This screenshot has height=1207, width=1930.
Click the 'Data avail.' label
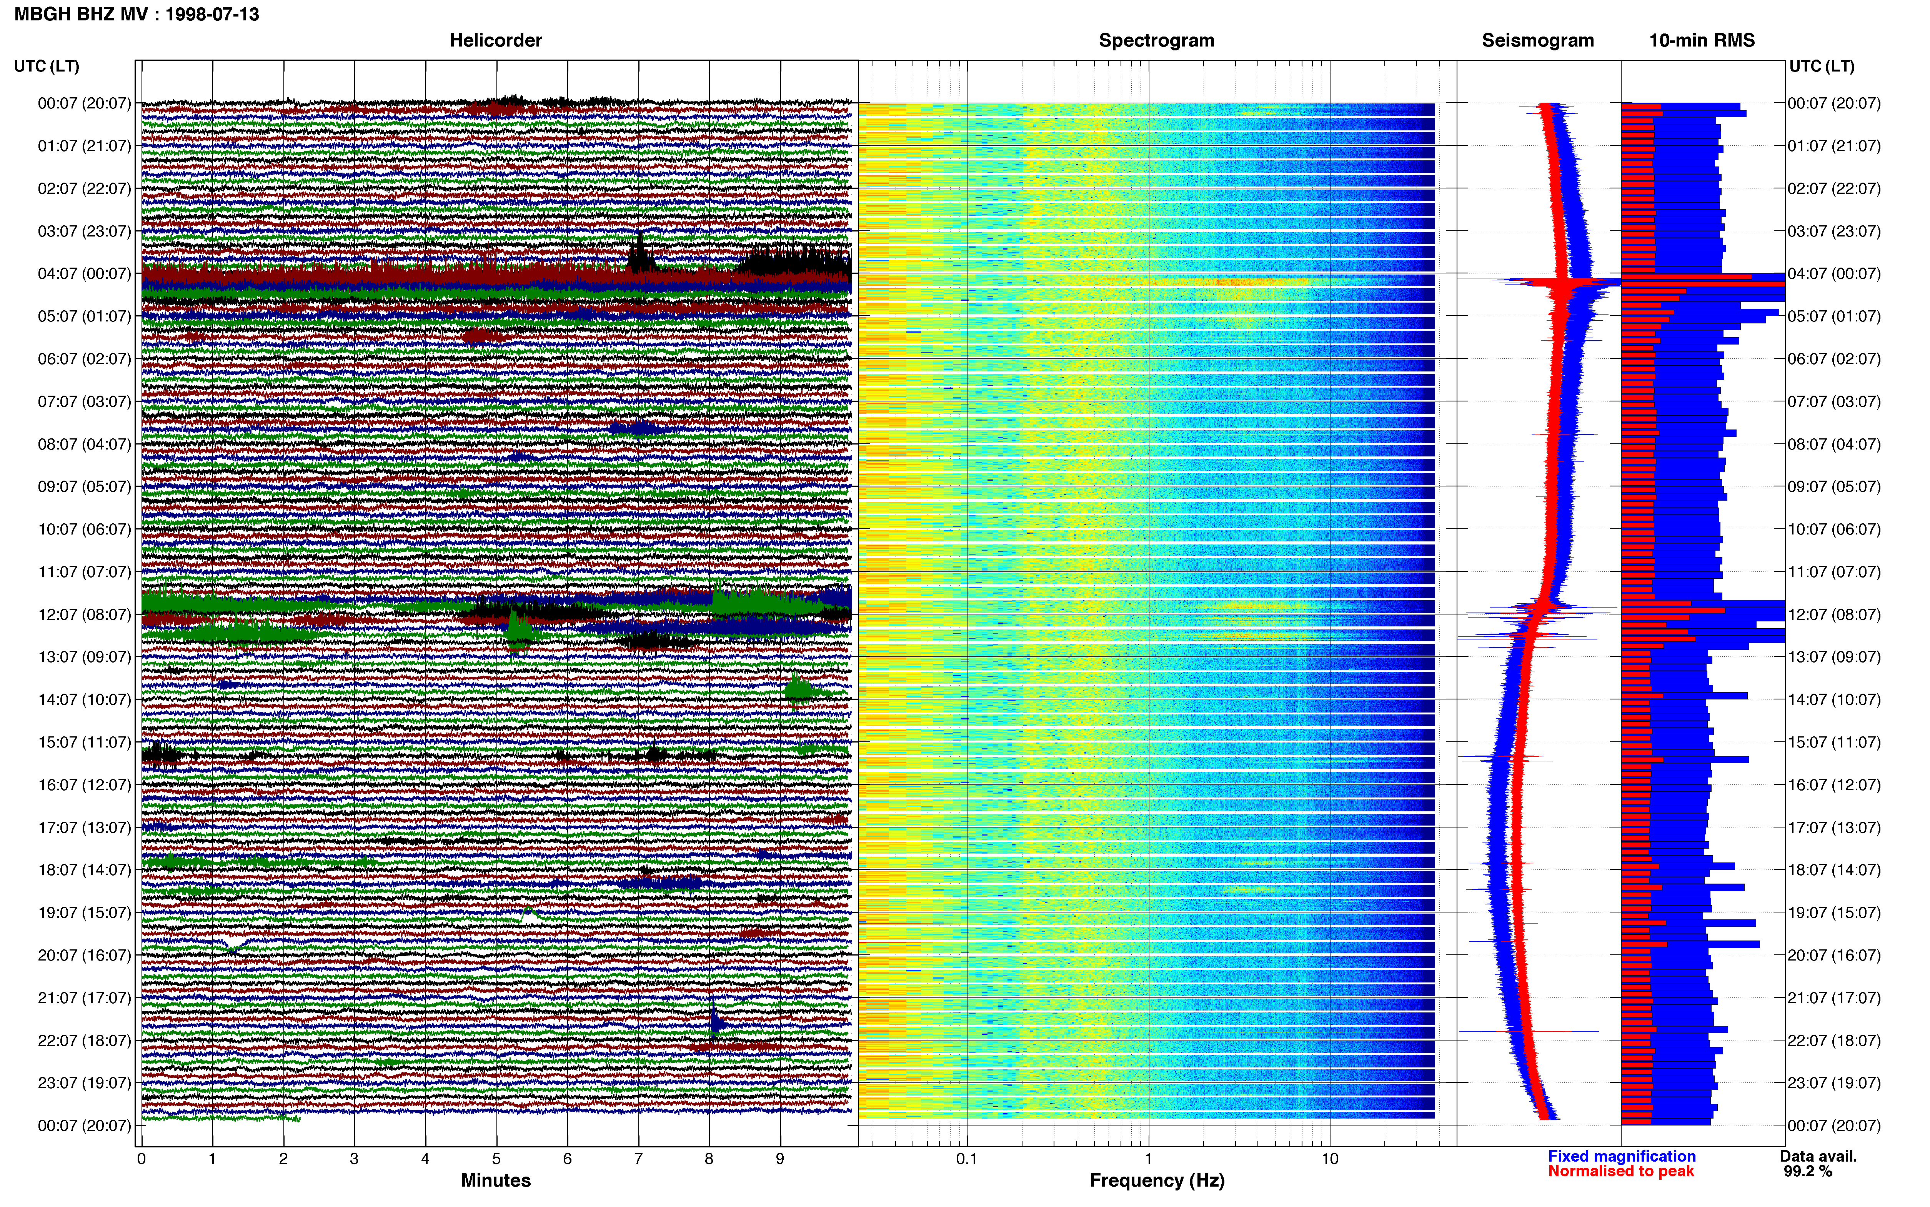pyautogui.click(x=1819, y=1157)
